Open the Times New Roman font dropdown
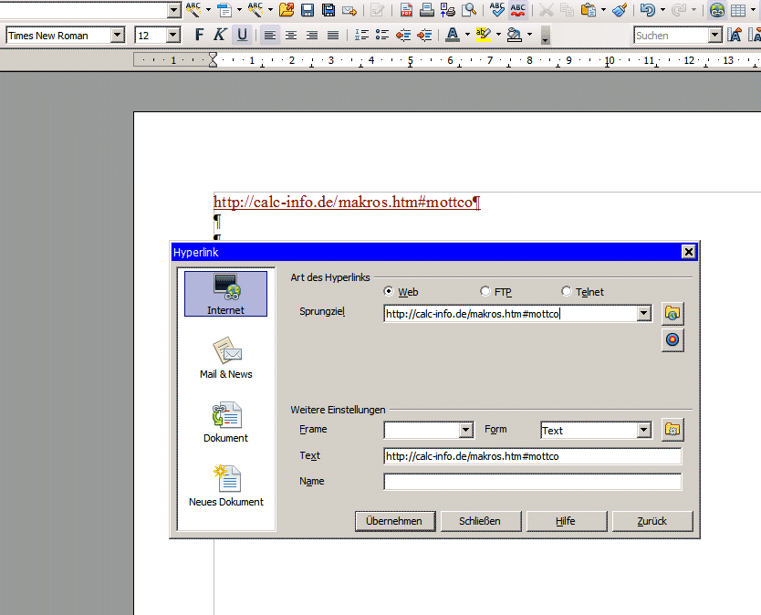This screenshot has height=615, width=761. click(x=117, y=36)
